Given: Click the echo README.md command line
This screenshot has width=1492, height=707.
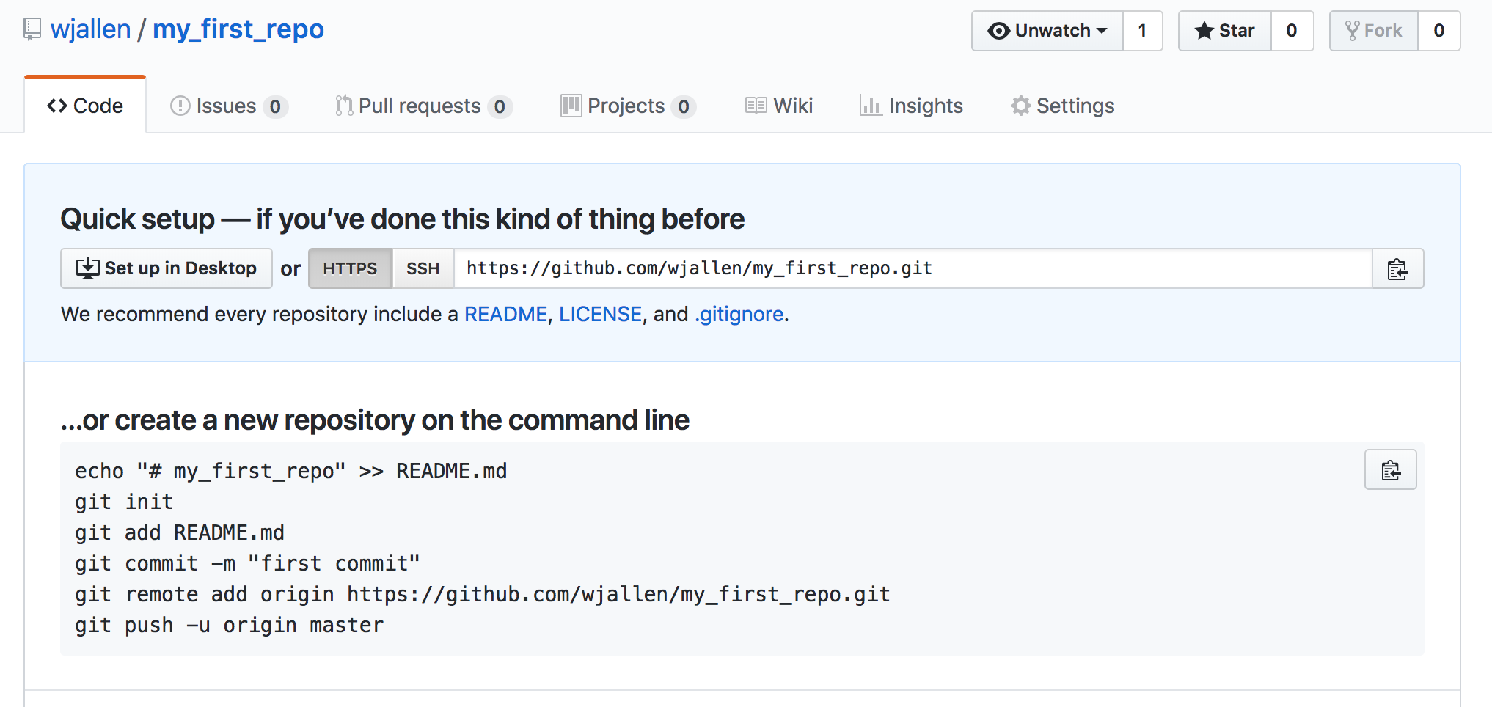Looking at the screenshot, I should point(291,471).
